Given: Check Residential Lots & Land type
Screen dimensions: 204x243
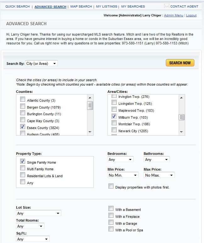Looking at the screenshot, I should (23, 175).
